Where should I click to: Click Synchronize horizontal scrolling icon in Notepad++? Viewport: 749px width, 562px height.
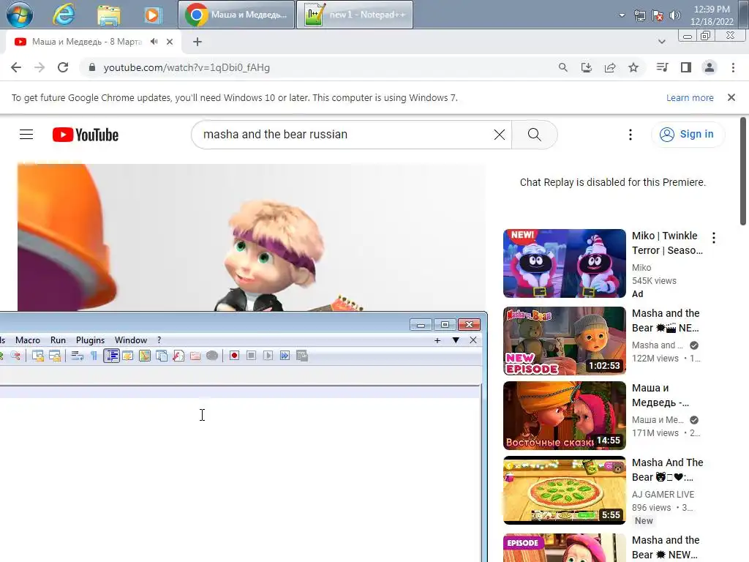(x=55, y=356)
